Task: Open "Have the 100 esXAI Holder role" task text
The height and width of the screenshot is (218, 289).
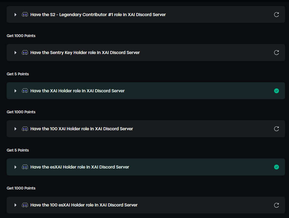Action: (84, 205)
